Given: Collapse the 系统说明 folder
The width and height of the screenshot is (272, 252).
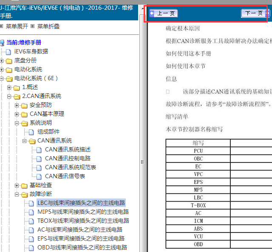Looking at the screenshot, I should [17, 123].
